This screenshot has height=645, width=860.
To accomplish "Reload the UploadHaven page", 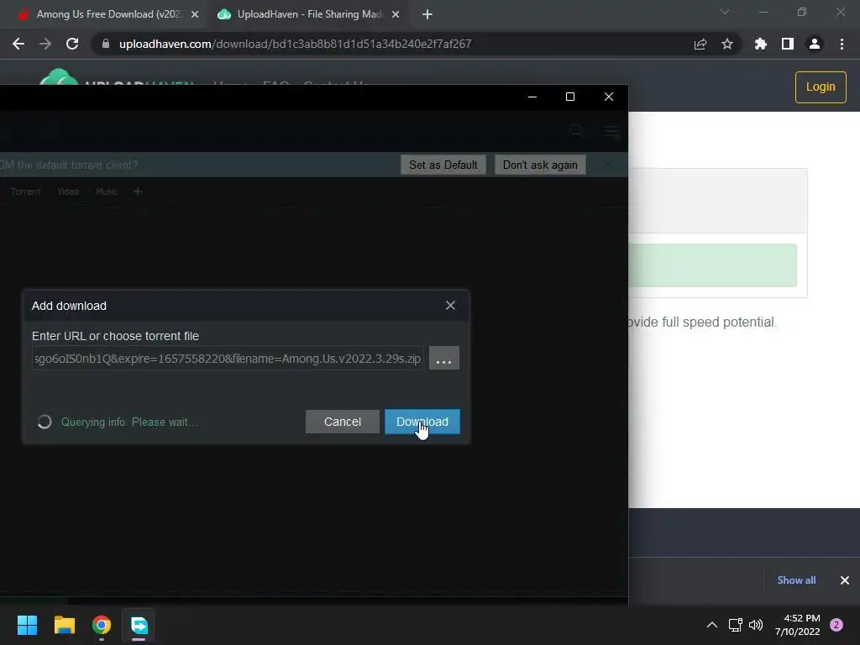I will pyautogui.click(x=72, y=44).
